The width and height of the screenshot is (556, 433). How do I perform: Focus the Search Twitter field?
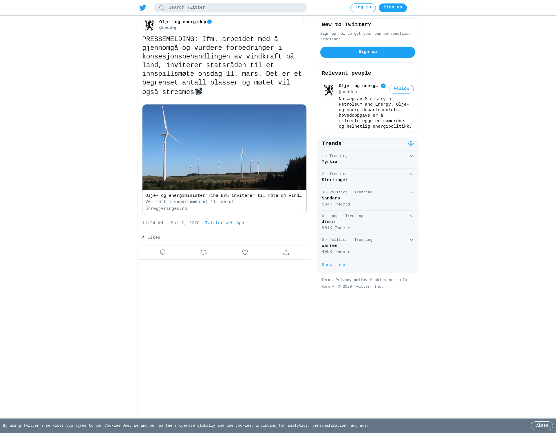pyautogui.click(x=231, y=8)
